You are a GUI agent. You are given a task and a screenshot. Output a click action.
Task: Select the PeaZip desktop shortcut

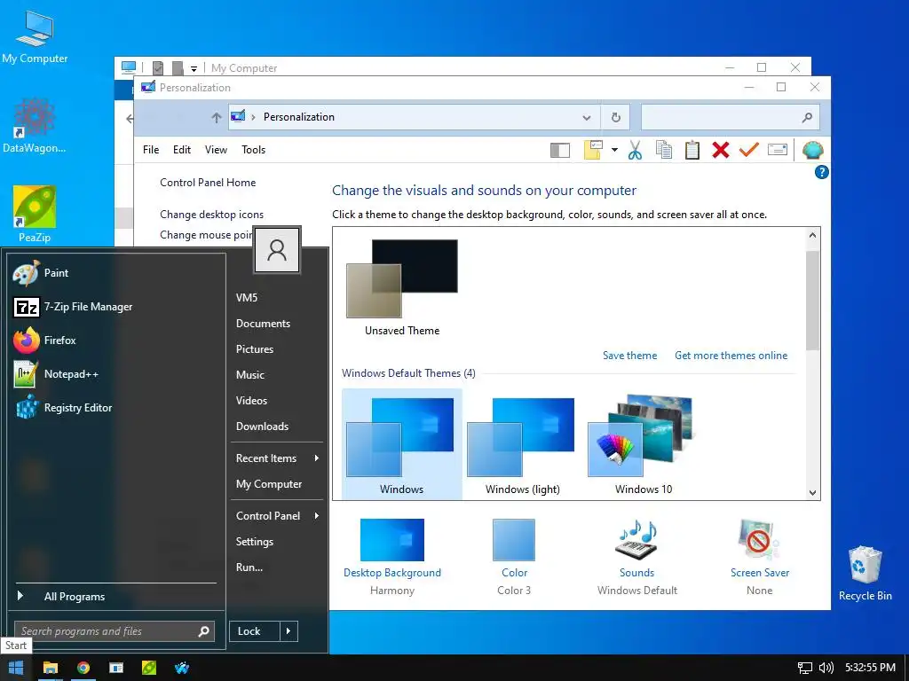pos(35,215)
